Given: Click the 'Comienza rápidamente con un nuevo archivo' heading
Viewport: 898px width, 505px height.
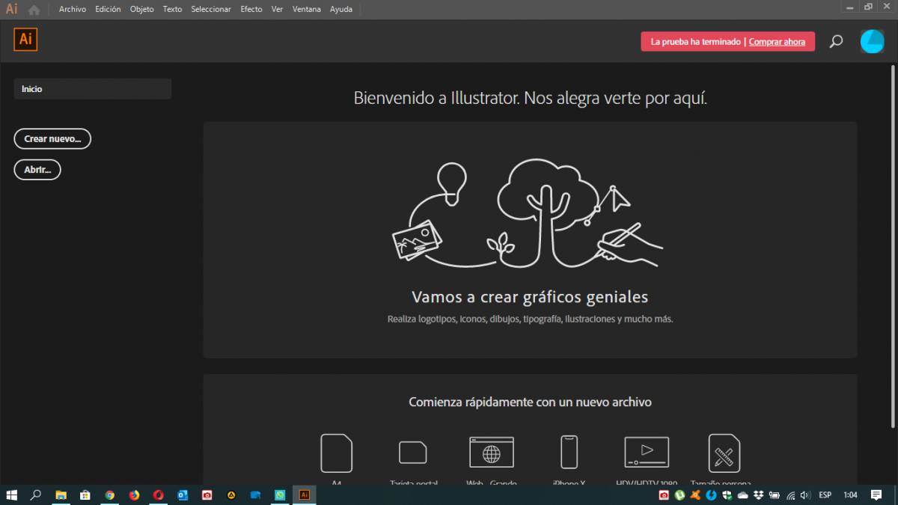Looking at the screenshot, I should tap(530, 403).
